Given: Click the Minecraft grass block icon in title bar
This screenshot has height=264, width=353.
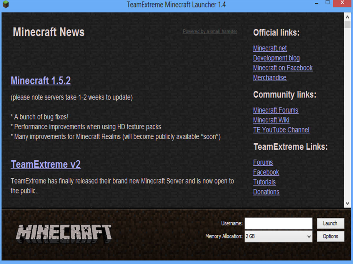Looking at the screenshot, I should pyautogui.click(x=5, y=4).
